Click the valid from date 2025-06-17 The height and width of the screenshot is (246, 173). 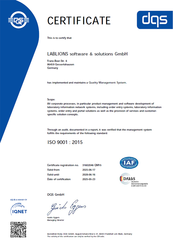[x=89, y=170]
